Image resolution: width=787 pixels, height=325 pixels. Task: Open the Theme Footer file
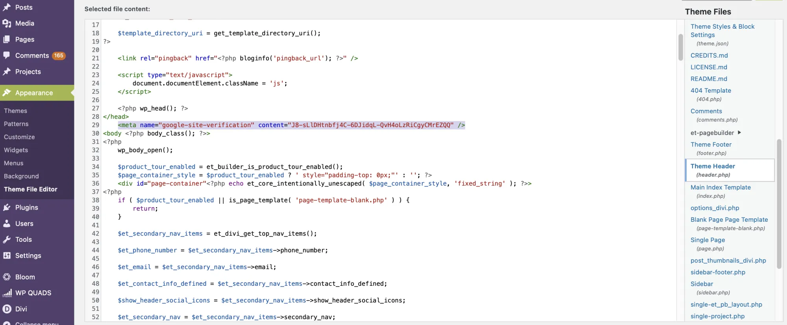pos(711,144)
